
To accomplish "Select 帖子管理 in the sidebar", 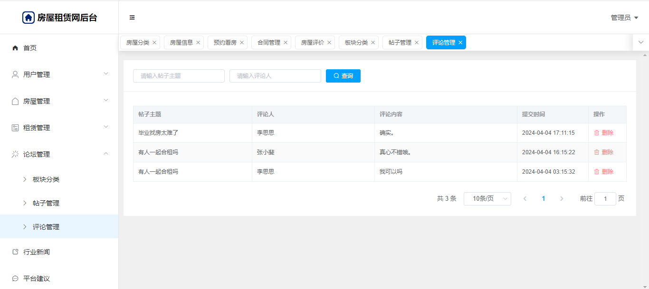I will click(46, 203).
